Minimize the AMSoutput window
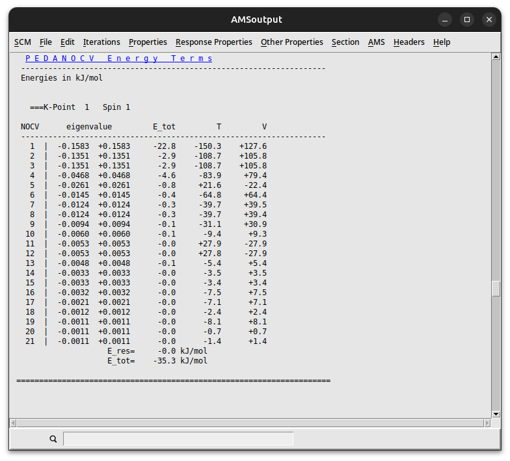The image size is (510, 461). coord(445,20)
